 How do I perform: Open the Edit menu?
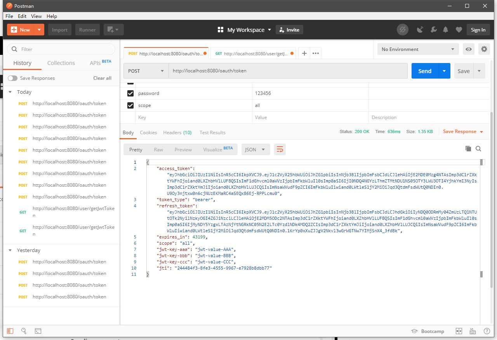pyautogui.click(x=22, y=16)
